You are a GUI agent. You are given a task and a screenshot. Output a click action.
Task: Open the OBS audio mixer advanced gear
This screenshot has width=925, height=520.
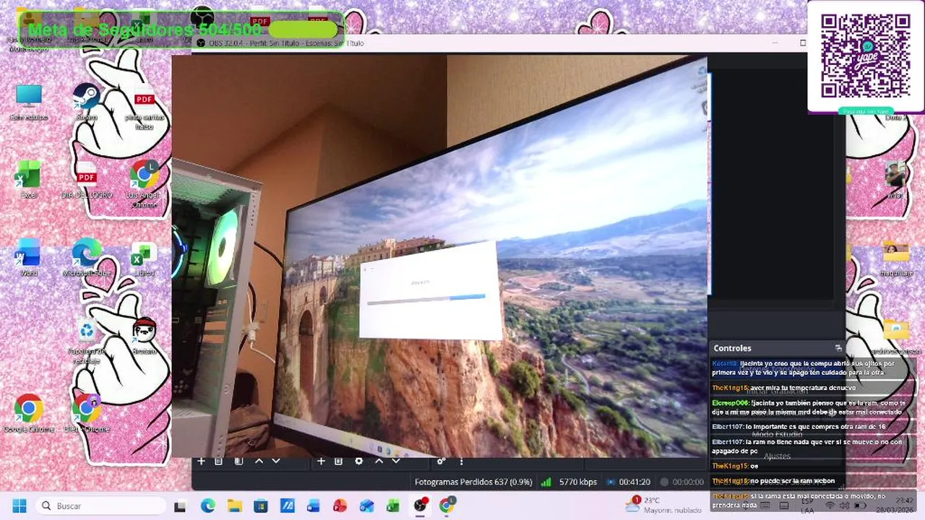[441, 461]
